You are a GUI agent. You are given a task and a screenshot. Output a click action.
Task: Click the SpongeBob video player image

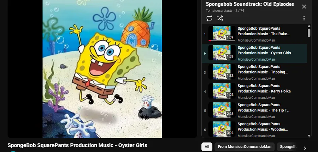(x=102, y=69)
